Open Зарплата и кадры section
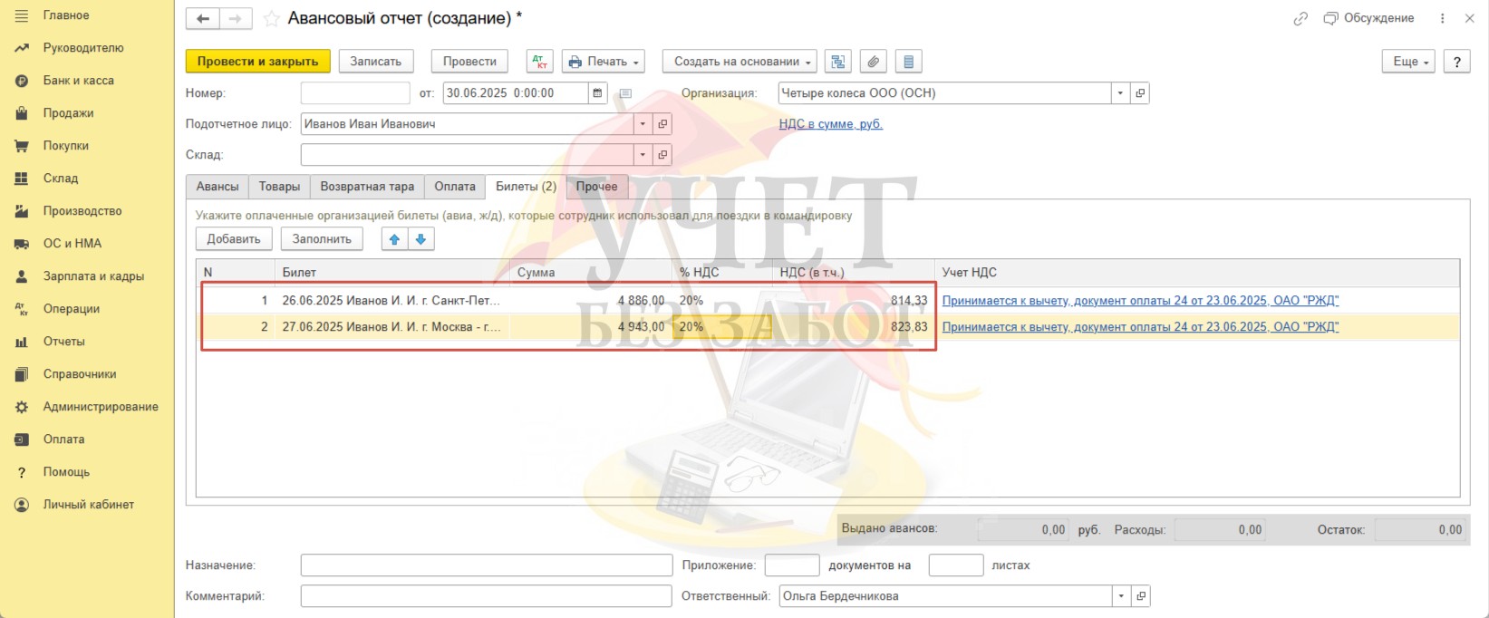The width and height of the screenshot is (1489, 618). pyautogui.click(x=93, y=276)
